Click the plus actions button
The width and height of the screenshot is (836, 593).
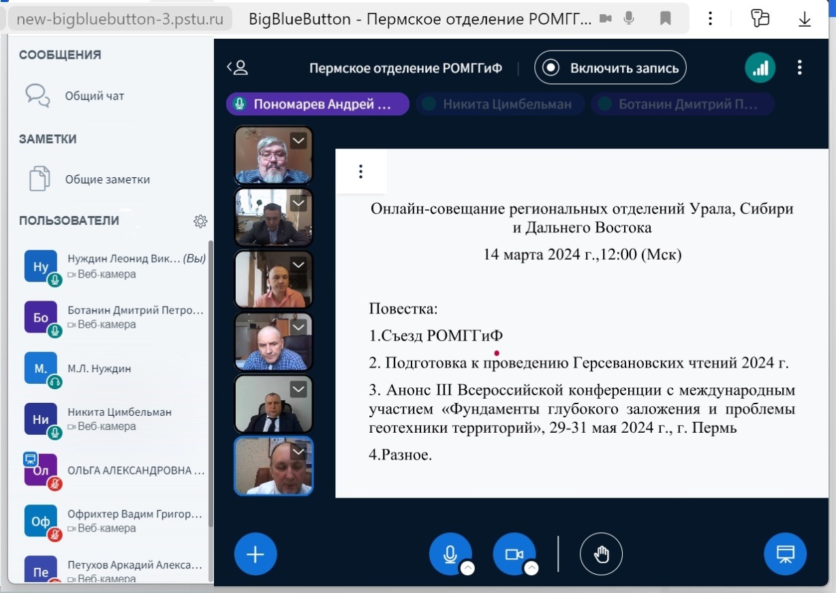pyautogui.click(x=256, y=554)
